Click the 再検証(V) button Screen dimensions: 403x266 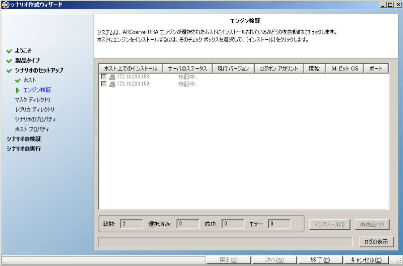click(372, 224)
